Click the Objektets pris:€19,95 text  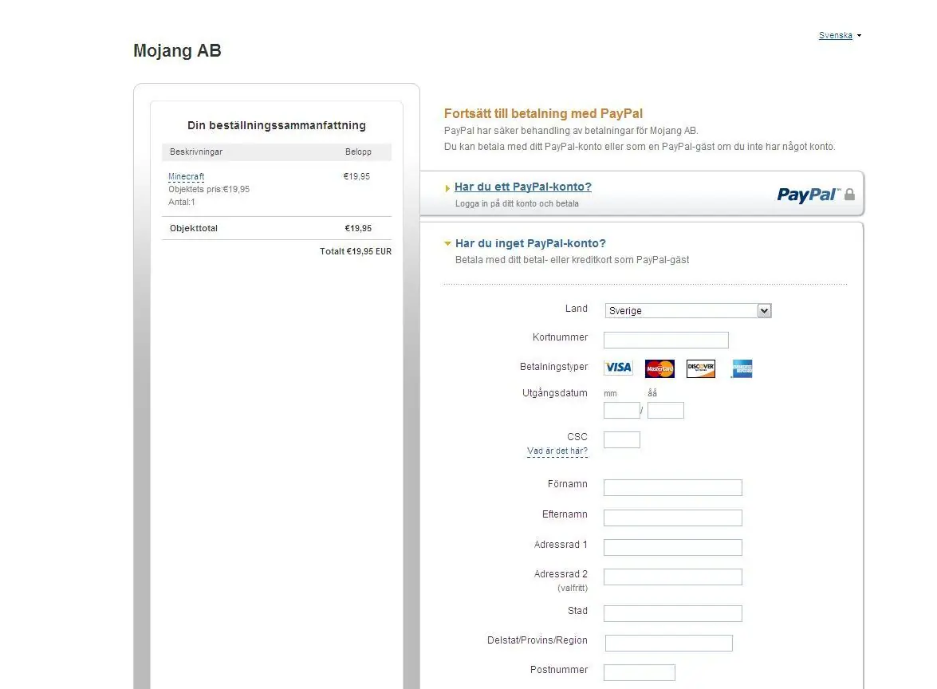209,190
